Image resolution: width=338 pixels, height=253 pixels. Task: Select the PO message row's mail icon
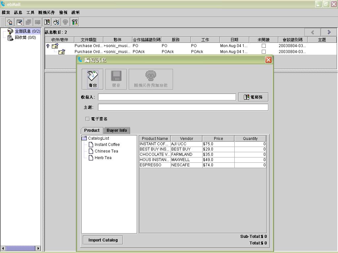pyautogui.click(x=55, y=46)
